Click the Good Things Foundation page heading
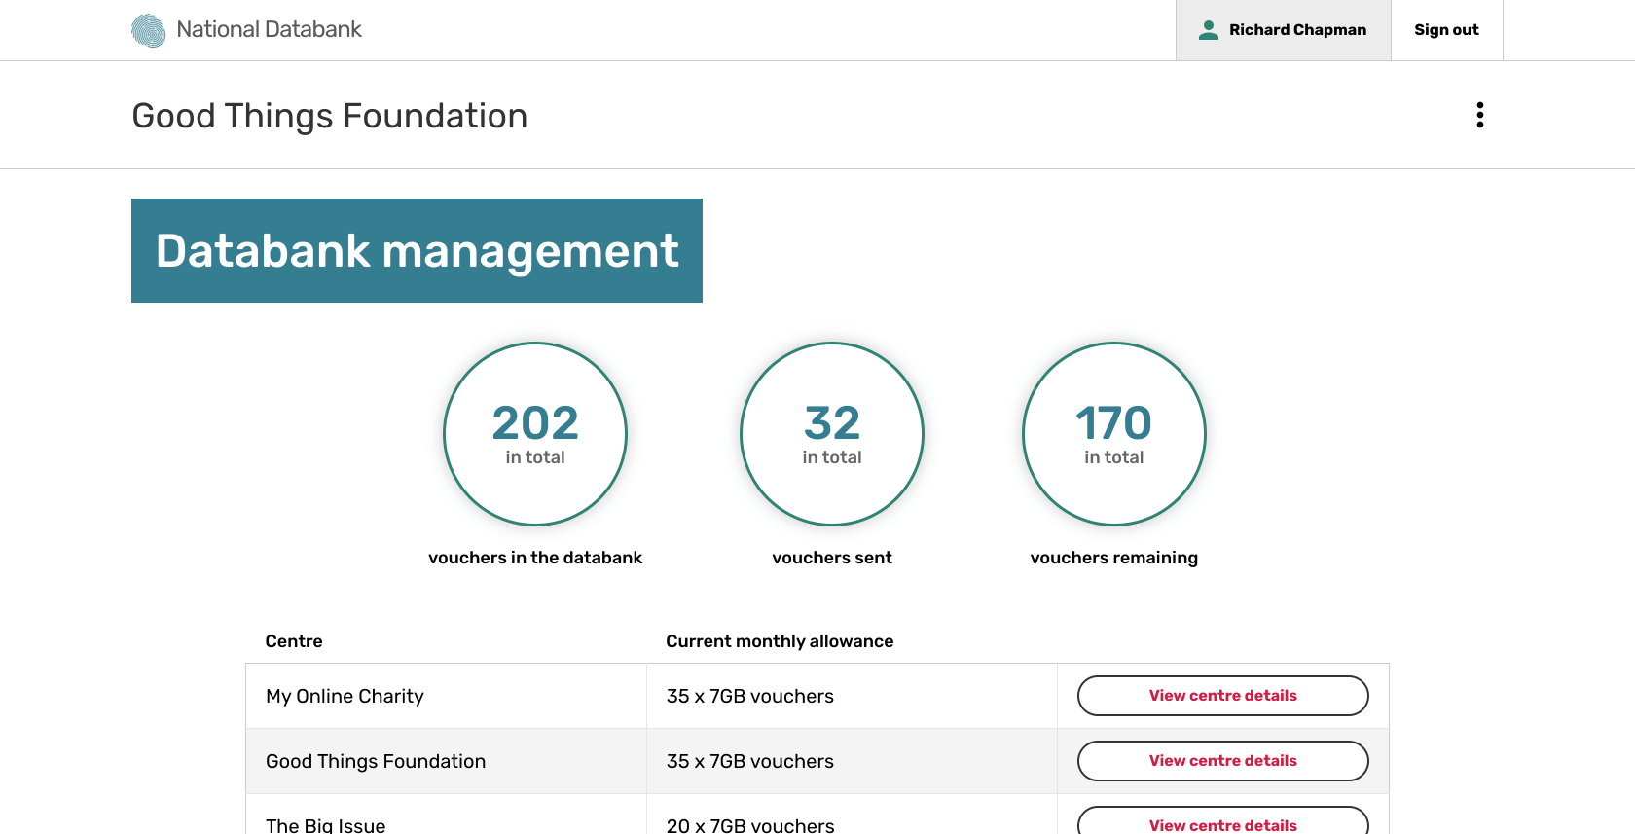The image size is (1635, 834). (x=329, y=116)
